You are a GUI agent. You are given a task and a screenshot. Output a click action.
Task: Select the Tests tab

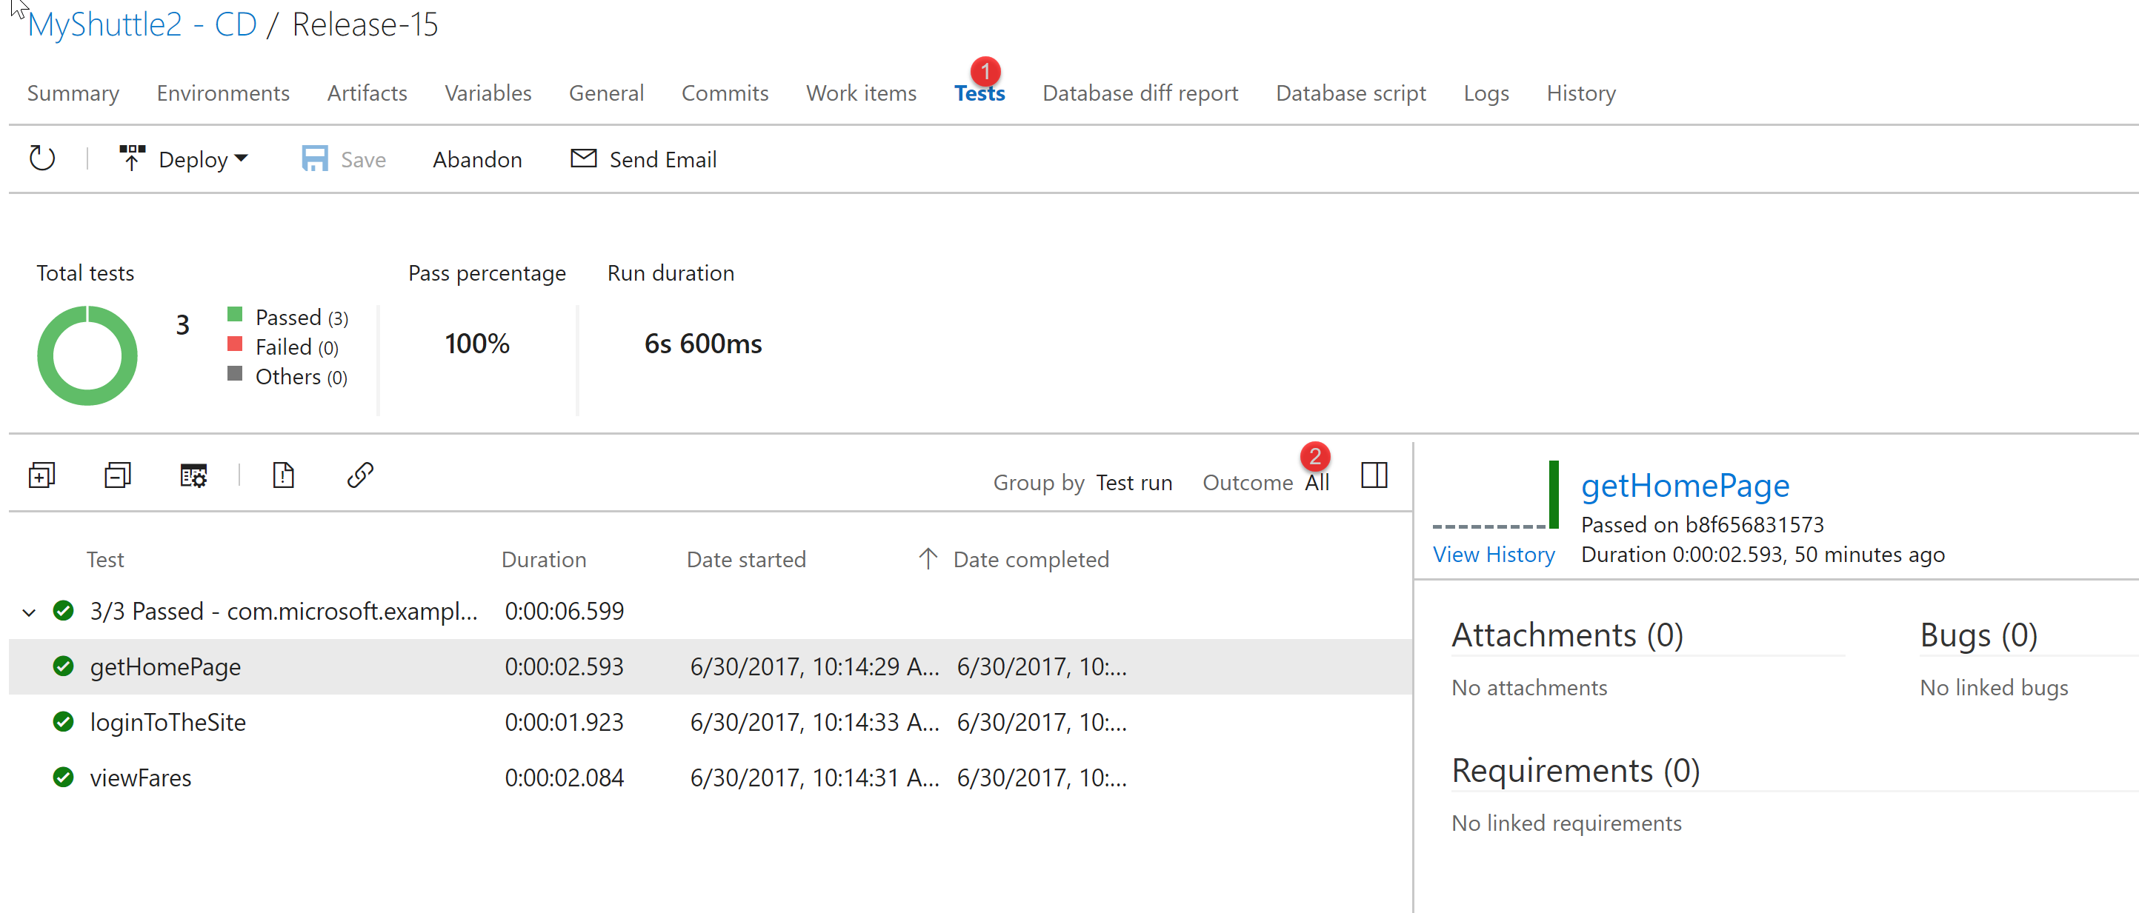click(x=978, y=93)
